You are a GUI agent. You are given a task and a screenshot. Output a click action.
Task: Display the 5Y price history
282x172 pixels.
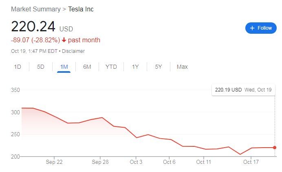coord(159,67)
